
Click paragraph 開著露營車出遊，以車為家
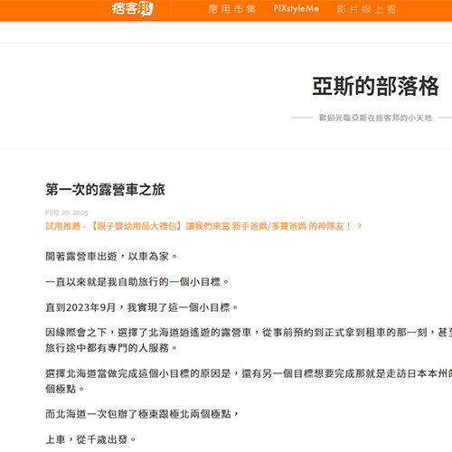[111, 257]
